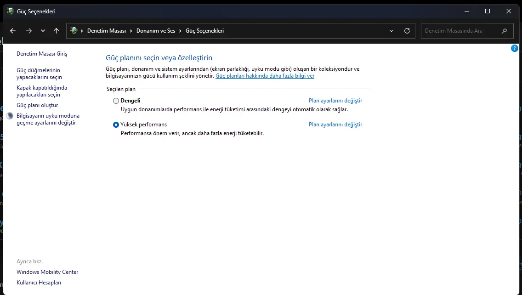Select the Yüksek performans power plan
This screenshot has height=295, width=522.
tap(116, 125)
